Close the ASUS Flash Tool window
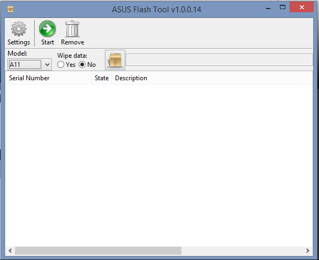The height and width of the screenshot is (260, 319). pos(301,7)
